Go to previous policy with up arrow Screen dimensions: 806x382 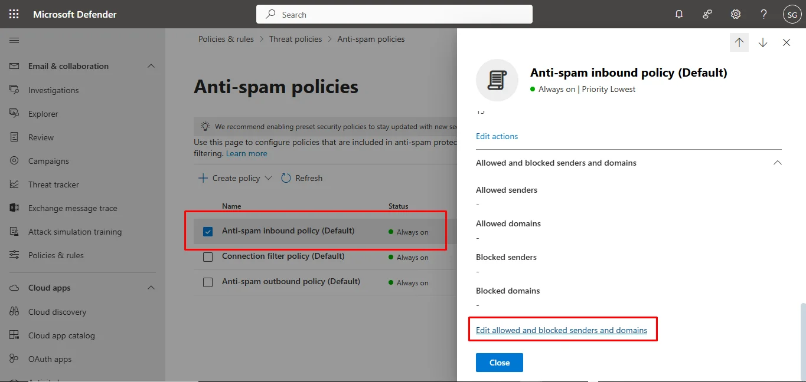coord(739,42)
